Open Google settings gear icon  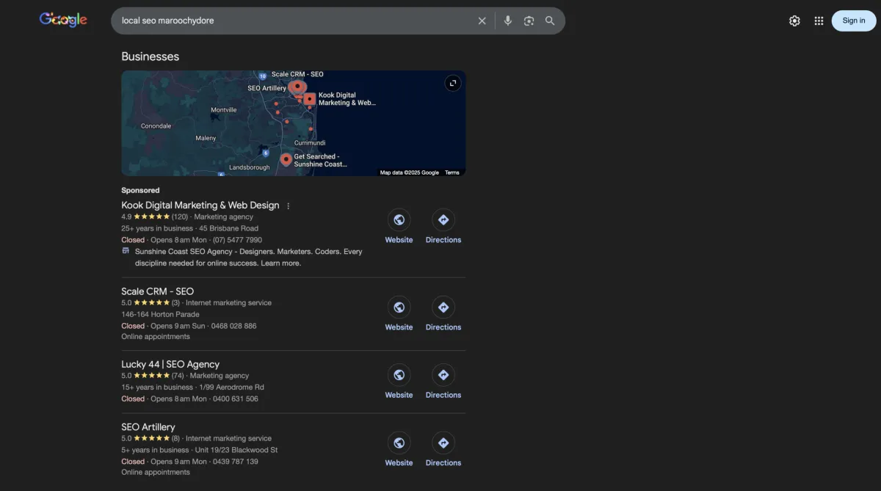[x=794, y=21]
